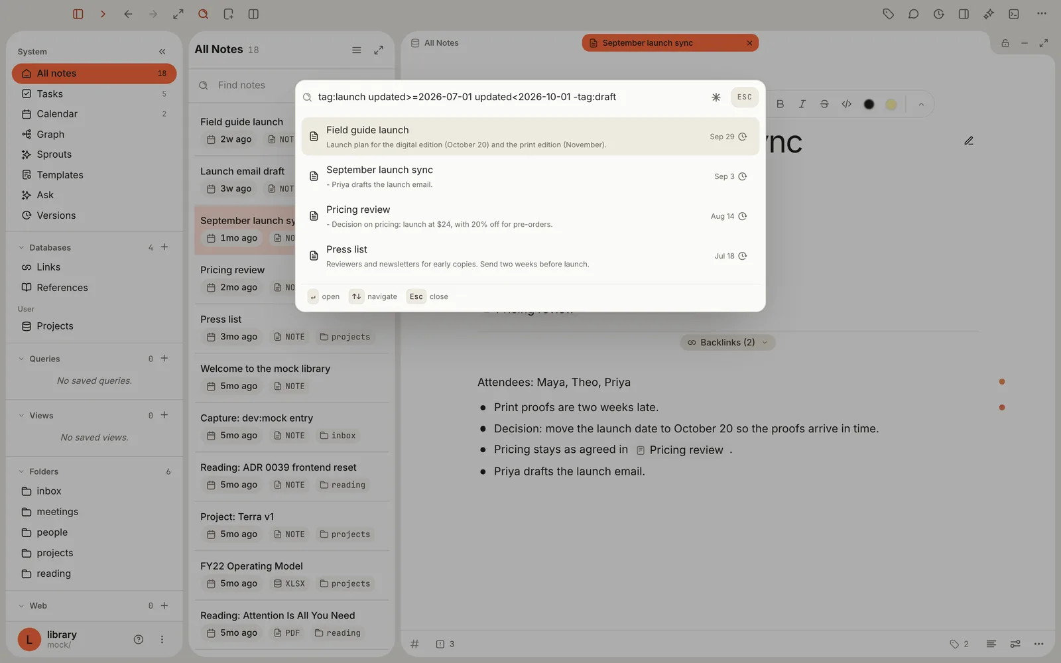Open Pricing review search result

[x=530, y=216]
